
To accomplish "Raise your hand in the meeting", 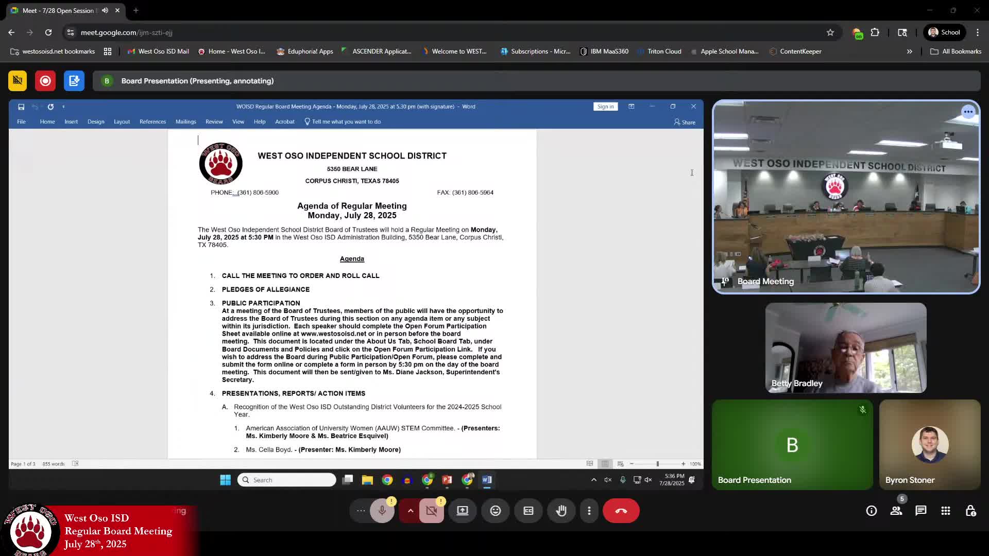I will coord(561,511).
